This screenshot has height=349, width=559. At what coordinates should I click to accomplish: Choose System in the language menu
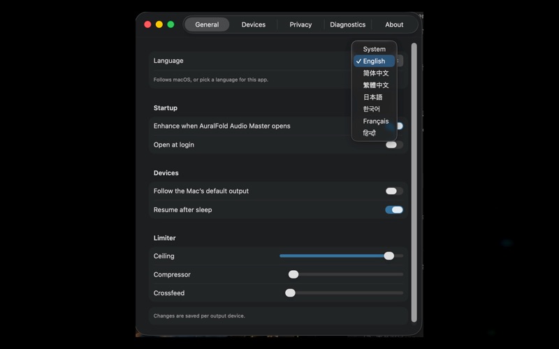click(374, 49)
